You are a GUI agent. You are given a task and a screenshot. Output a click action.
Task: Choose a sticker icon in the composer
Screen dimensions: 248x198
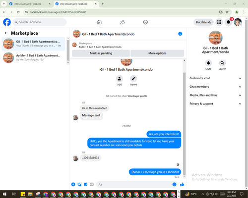[x=86, y=184]
